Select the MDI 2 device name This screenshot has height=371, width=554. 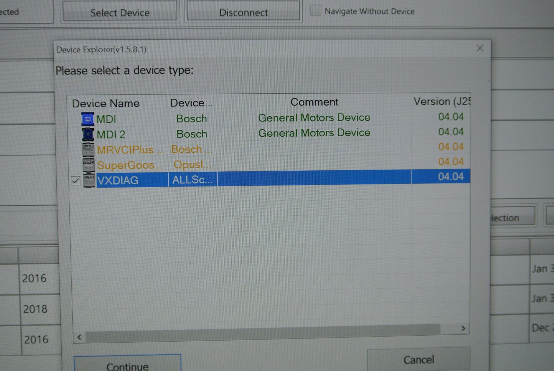111,134
